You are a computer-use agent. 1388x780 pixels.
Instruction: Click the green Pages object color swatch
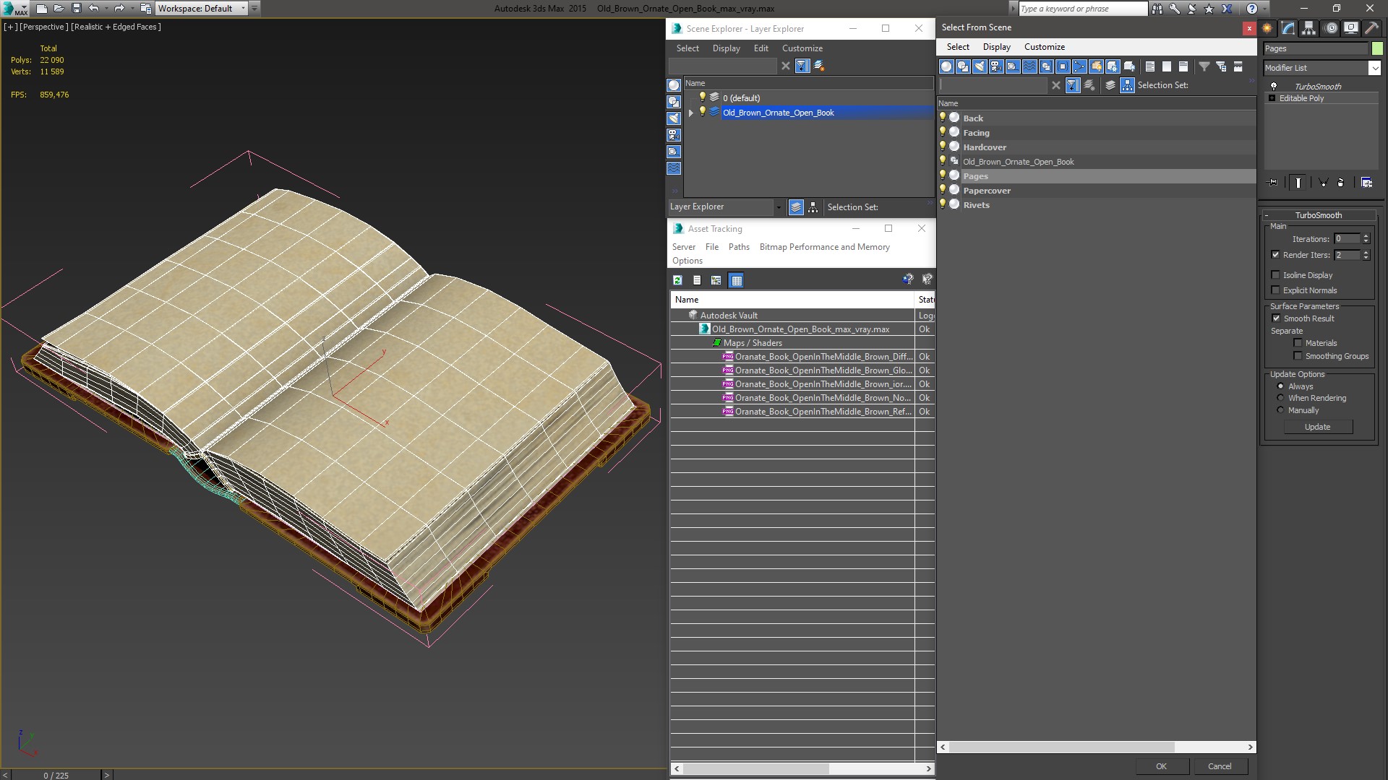pyautogui.click(x=1377, y=48)
